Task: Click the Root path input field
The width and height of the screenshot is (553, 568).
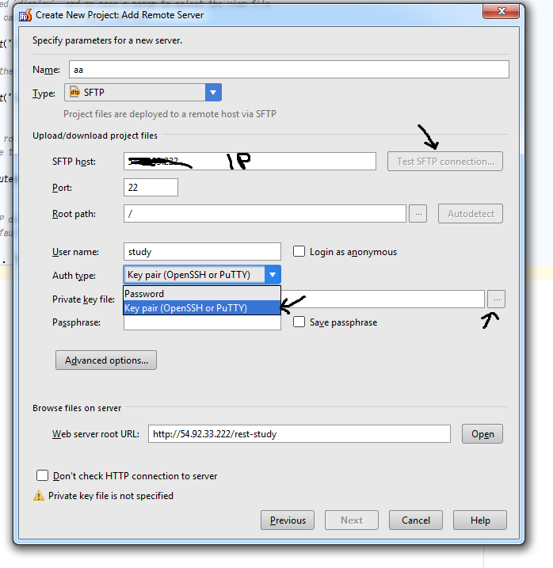Action: (265, 214)
